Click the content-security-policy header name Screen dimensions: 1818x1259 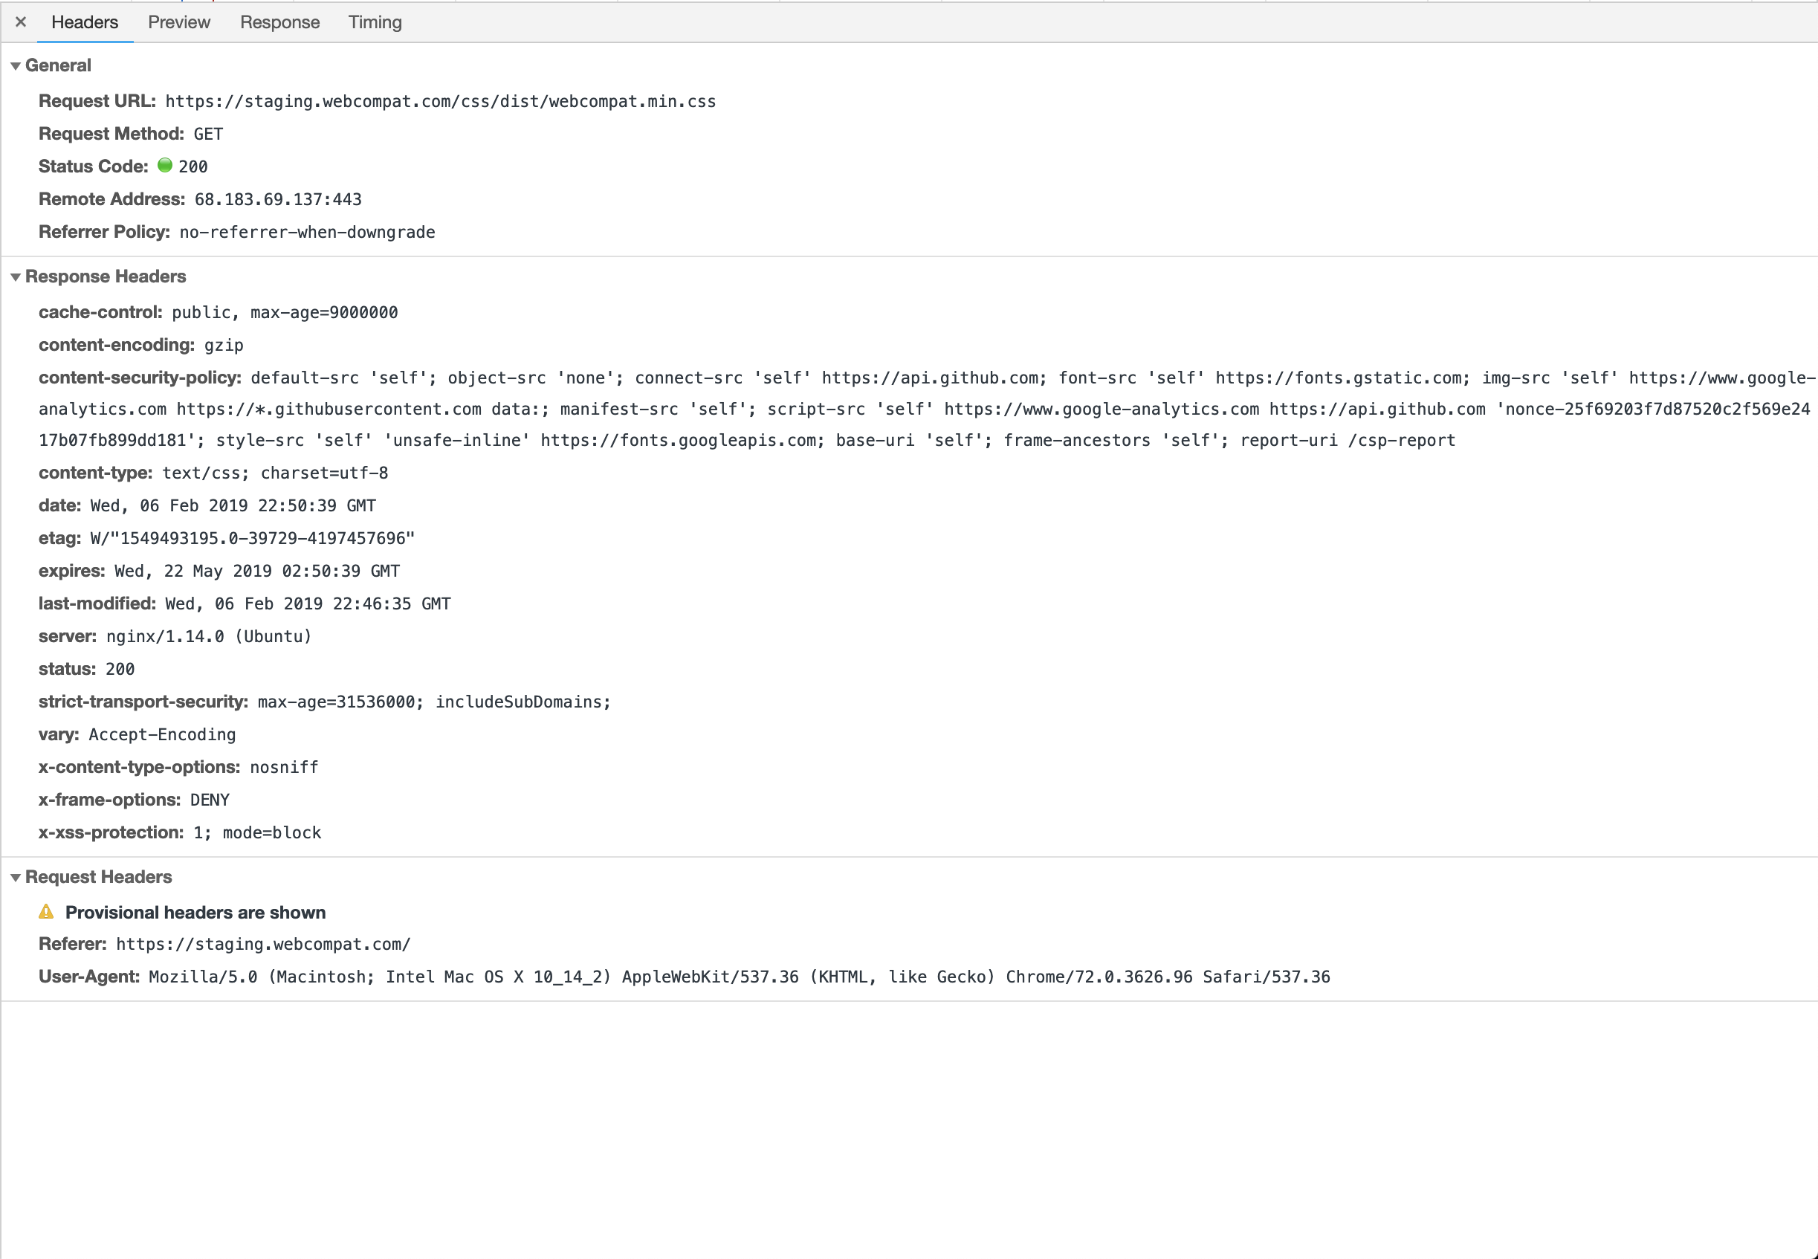tap(140, 378)
